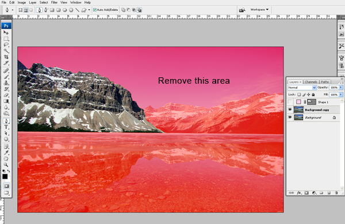Screen dimensions: 345x224
Task: Switch to the Channels tab
Action: pyautogui.click(x=310, y=82)
